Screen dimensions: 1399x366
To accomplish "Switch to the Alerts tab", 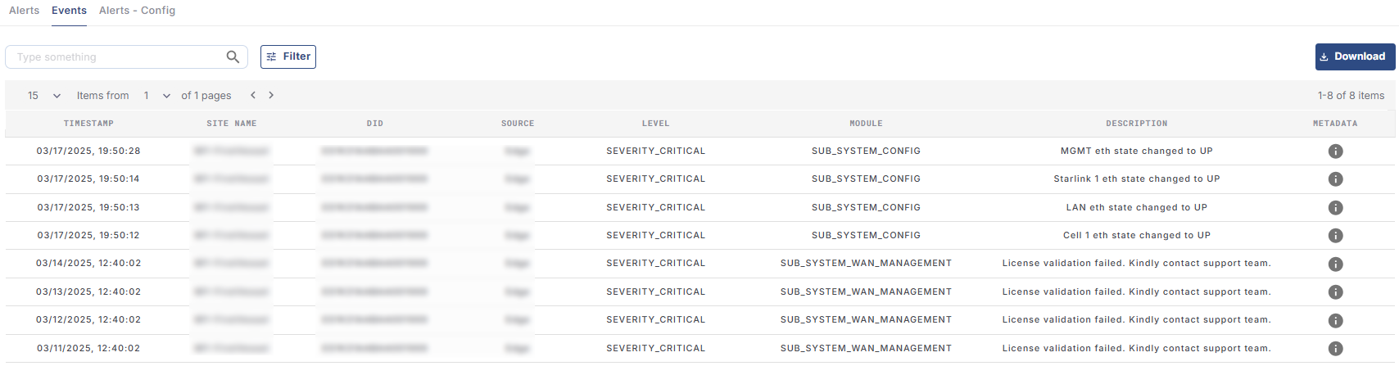I will click(24, 11).
